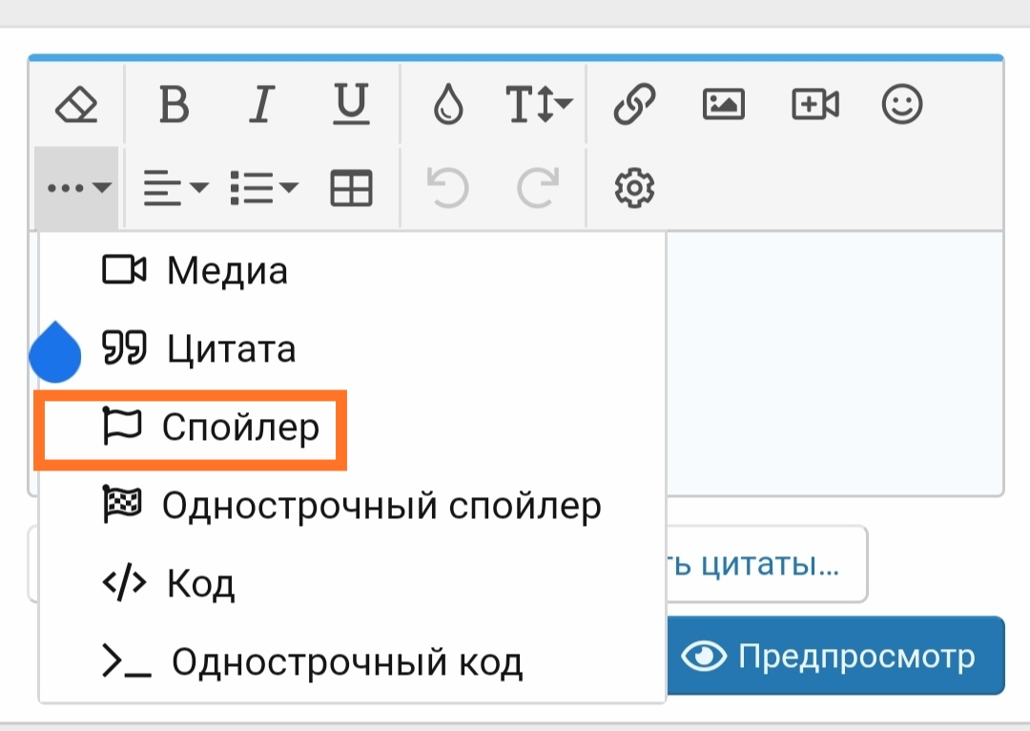Click the insert table icon
This screenshot has width=1030, height=731.
pyautogui.click(x=351, y=188)
